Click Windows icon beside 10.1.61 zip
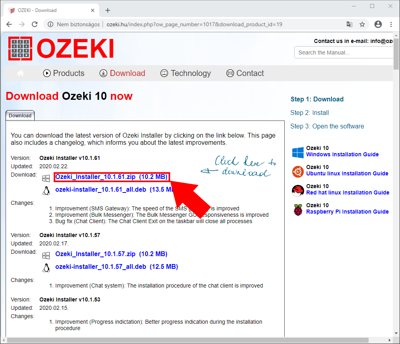 tap(46, 178)
